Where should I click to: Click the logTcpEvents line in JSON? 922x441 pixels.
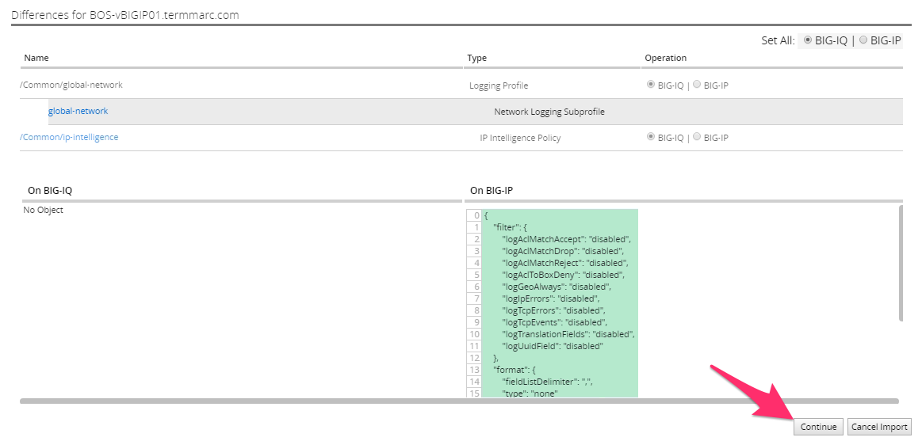pos(554,322)
